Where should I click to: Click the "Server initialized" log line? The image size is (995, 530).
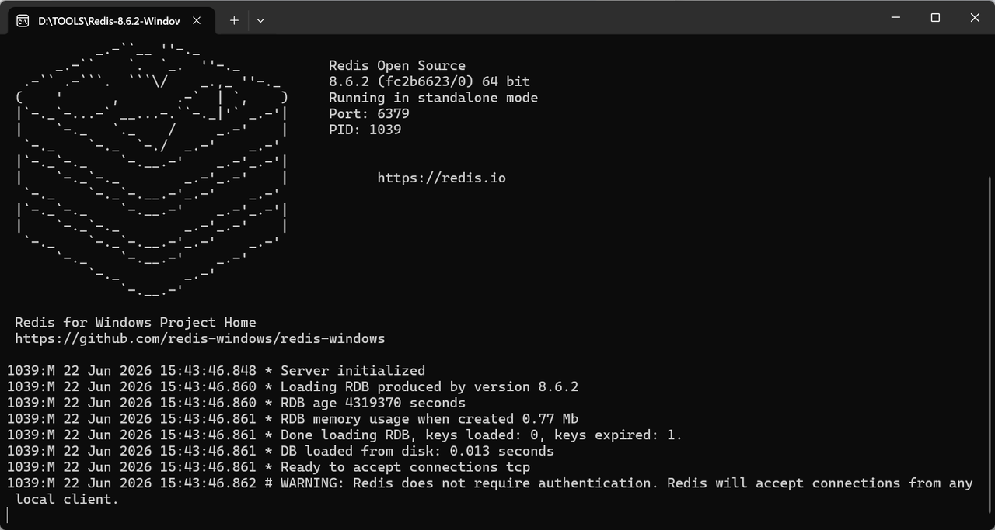[x=216, y=370]
